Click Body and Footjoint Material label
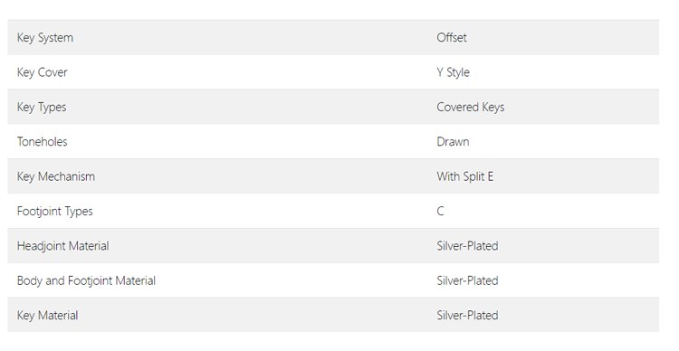Viewport: 679px width, 351px height. pos(86,280)
